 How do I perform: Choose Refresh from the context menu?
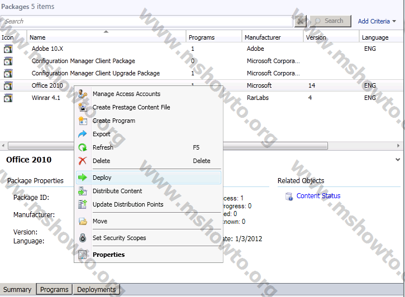149,147
